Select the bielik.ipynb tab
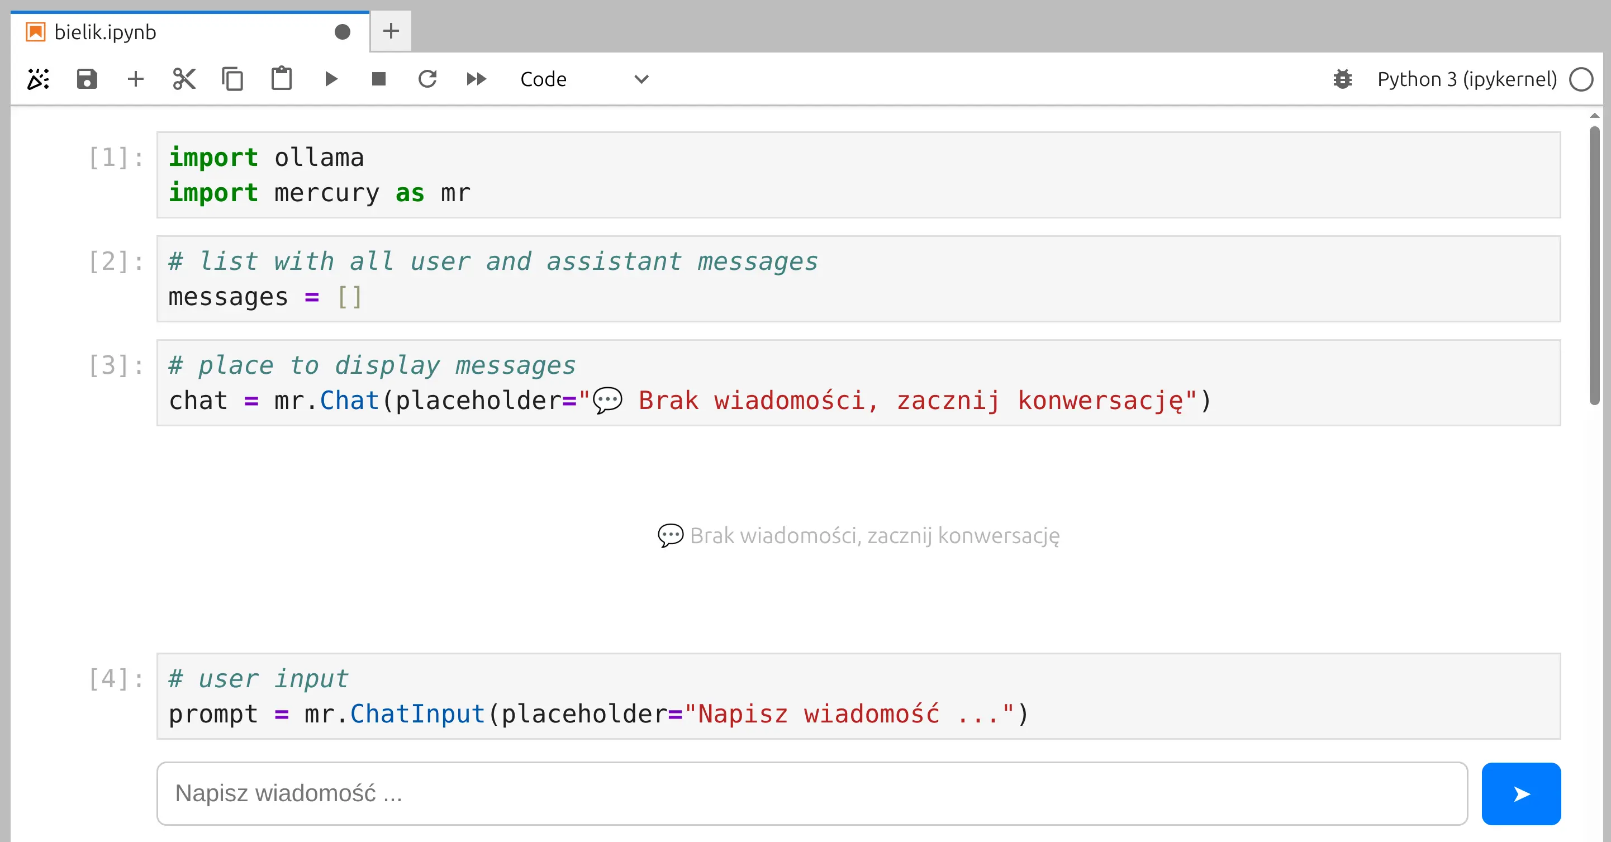1611x842 pixels. click(105, 32)
